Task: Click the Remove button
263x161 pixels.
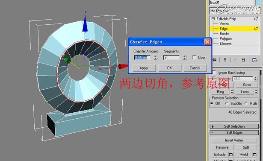Action: (x=222, y=147)
